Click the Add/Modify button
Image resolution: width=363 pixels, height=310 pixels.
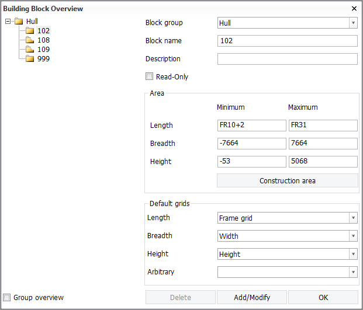[x=252, y=297]
